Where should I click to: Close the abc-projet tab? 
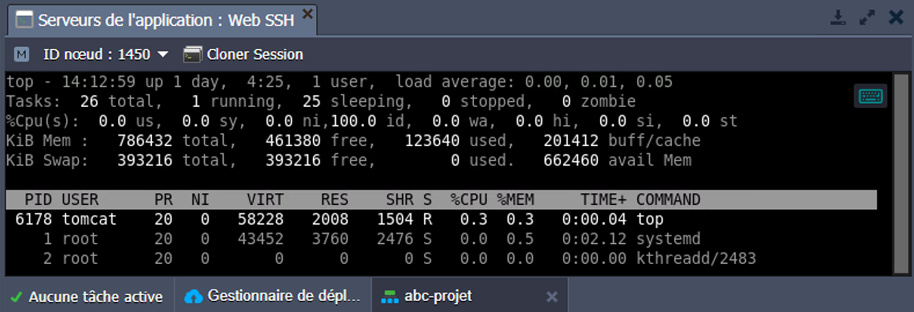551,297
